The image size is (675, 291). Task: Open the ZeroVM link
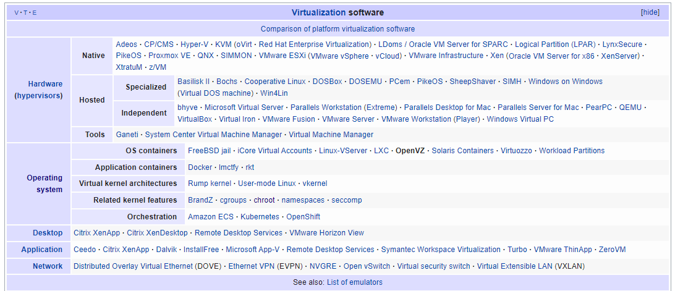(612, 249)
